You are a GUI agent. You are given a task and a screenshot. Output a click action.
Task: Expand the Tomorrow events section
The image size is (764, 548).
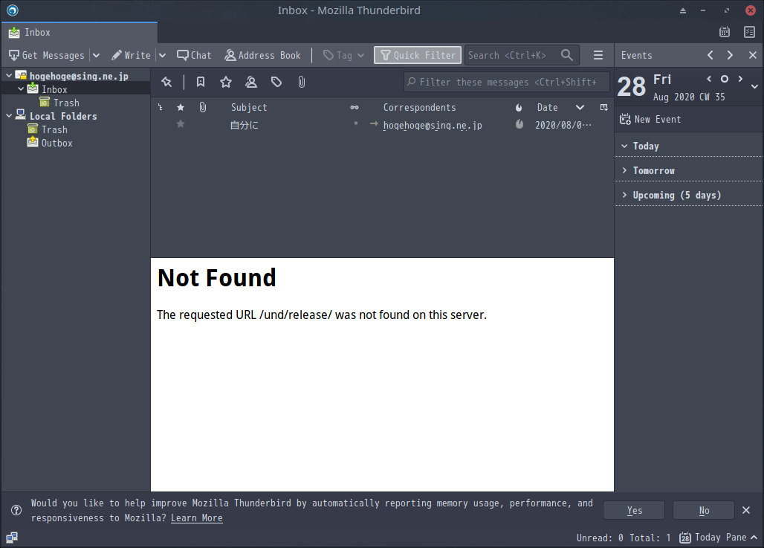point(624,170)
